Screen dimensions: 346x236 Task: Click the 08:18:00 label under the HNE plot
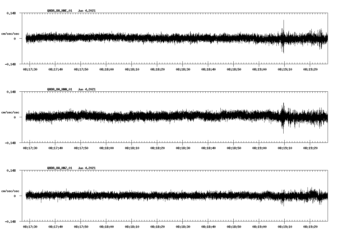(107, 69)
